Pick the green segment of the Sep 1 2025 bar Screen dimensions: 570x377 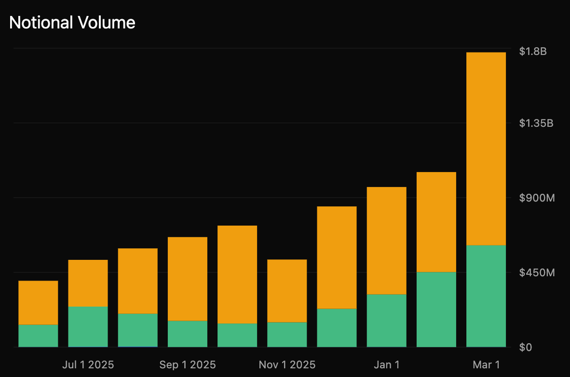188,334
